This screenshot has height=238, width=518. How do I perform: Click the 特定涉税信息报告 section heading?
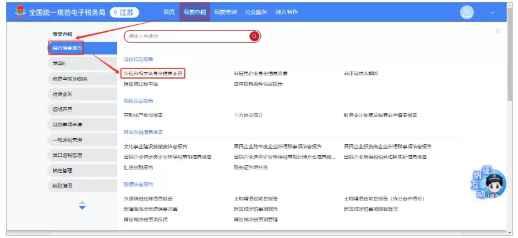143,132
